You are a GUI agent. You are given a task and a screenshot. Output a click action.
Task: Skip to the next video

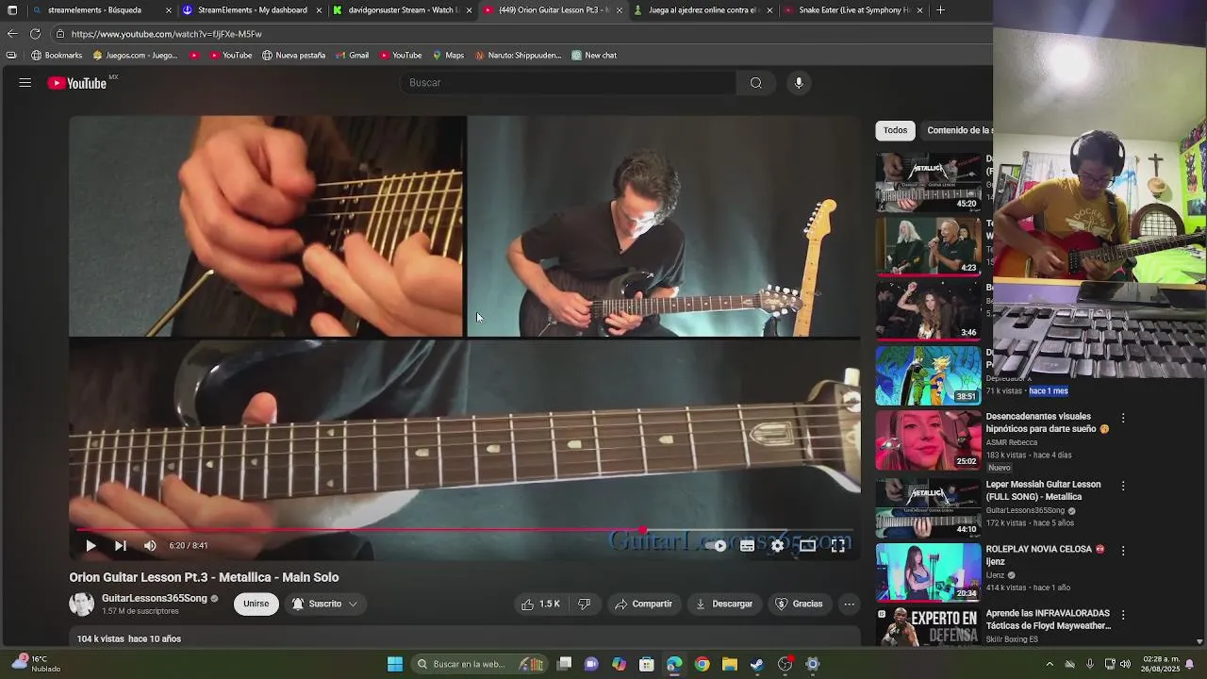pos(120,545)
